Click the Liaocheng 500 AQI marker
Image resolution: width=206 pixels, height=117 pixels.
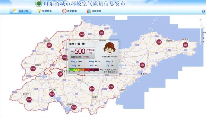pos(33,69)
